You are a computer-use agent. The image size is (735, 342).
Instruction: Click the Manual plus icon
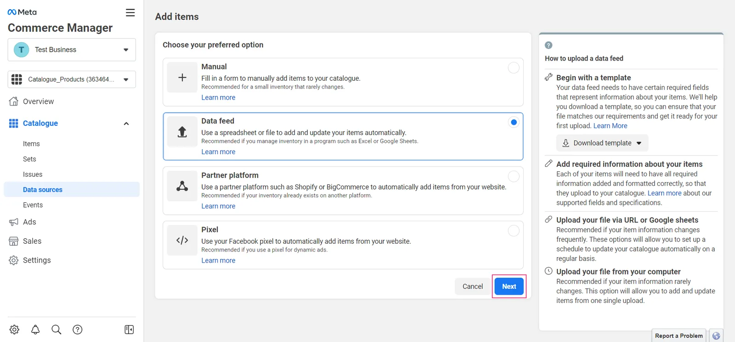pyautogui.click(x=182, y=78)
